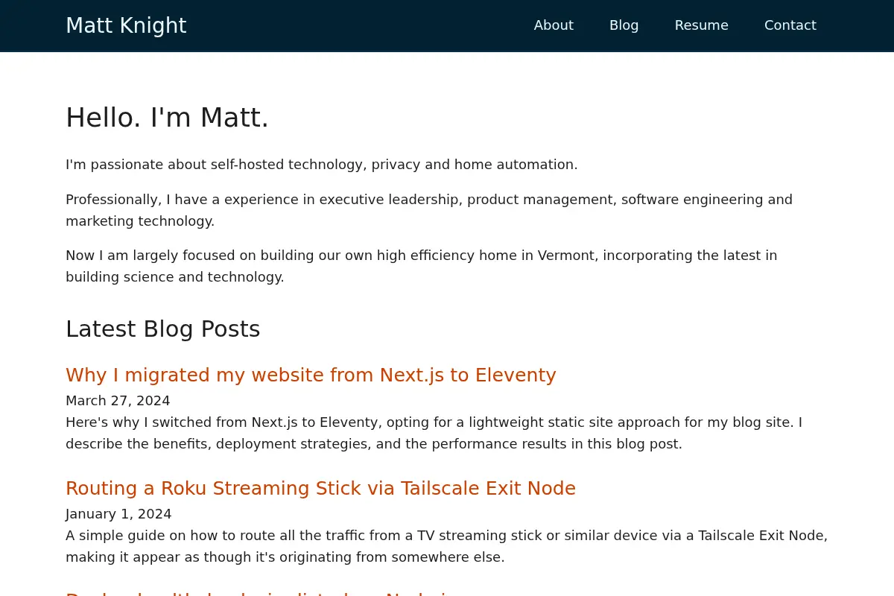Click the paragraph about building a home in Vermont
This screenshot has width=894, height=596.
click(421, 266)
